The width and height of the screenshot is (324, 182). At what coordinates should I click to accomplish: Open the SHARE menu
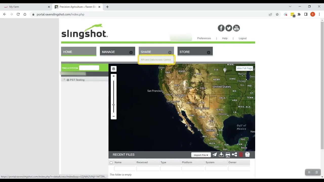pyautogui.click(x=156, y=51)
